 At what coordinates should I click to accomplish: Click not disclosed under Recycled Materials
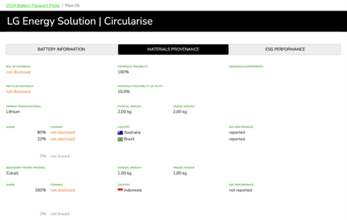(x=18, y=92)
